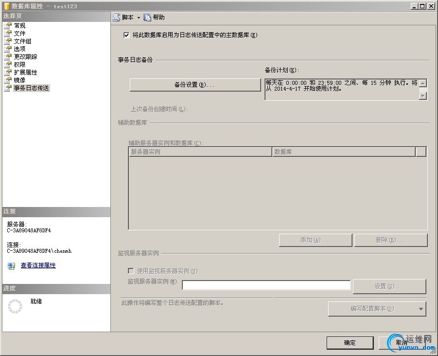Close the 数据库属性 window
Image resolution: width=438 pixels, height=356 pixels.
(x=431, y=6)
